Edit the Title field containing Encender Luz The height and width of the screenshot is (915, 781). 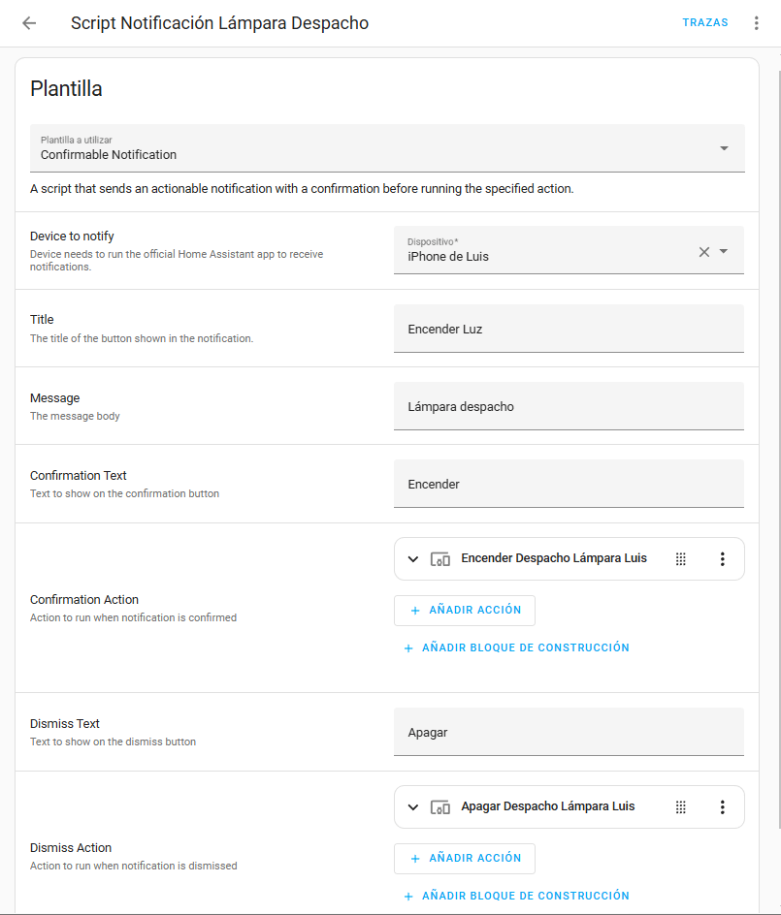point(569,330)
